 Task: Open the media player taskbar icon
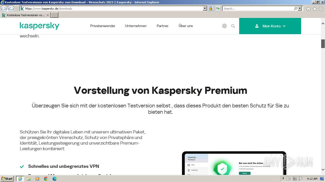37,178
